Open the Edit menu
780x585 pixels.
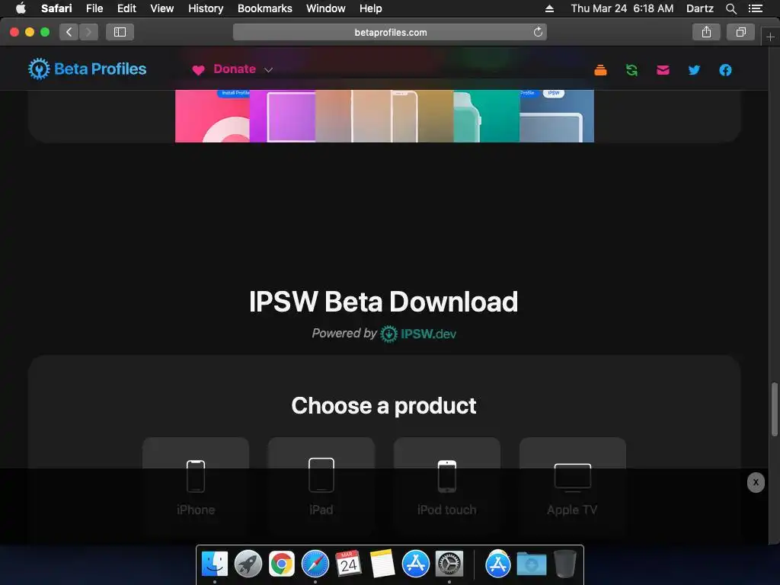coord(126,8)
